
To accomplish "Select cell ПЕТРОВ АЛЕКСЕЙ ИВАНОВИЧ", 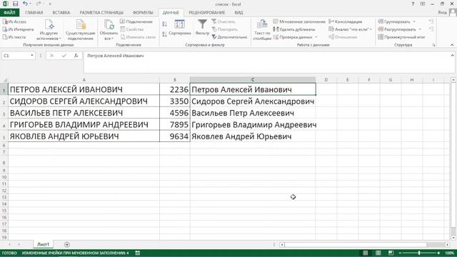I will [84, 89].
